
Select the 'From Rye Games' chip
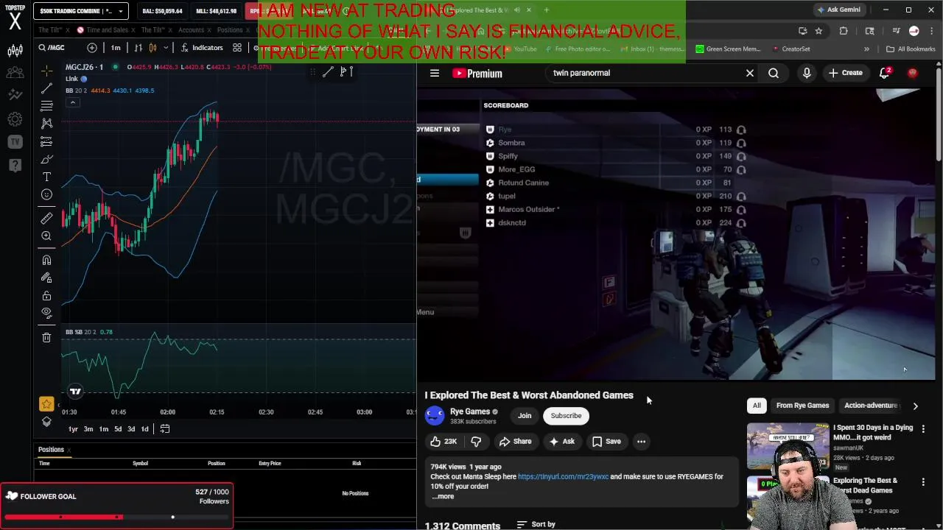coord(802,406)
